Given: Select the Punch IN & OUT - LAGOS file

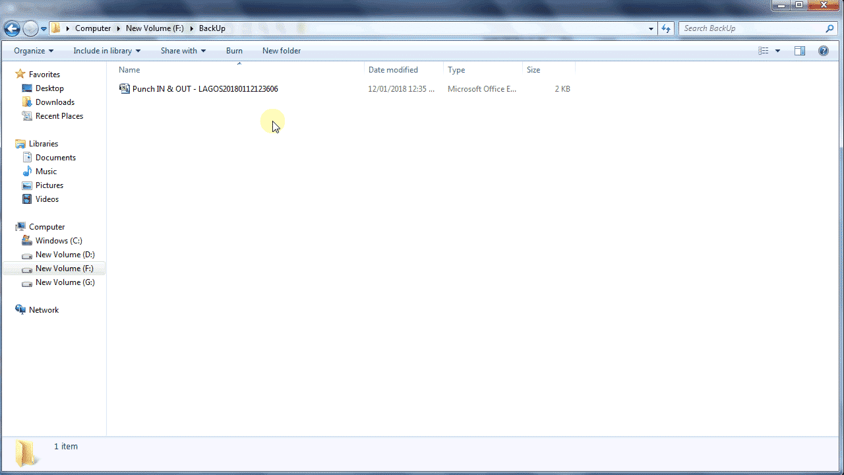Looking at the screenshot, I should [x=205, y=89].
